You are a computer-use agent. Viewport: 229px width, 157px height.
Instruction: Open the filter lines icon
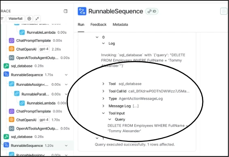tap(2, 19)
